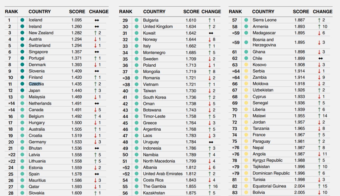Click the Timor-Leste country name

pyautogui.click(x=154, y=116)
